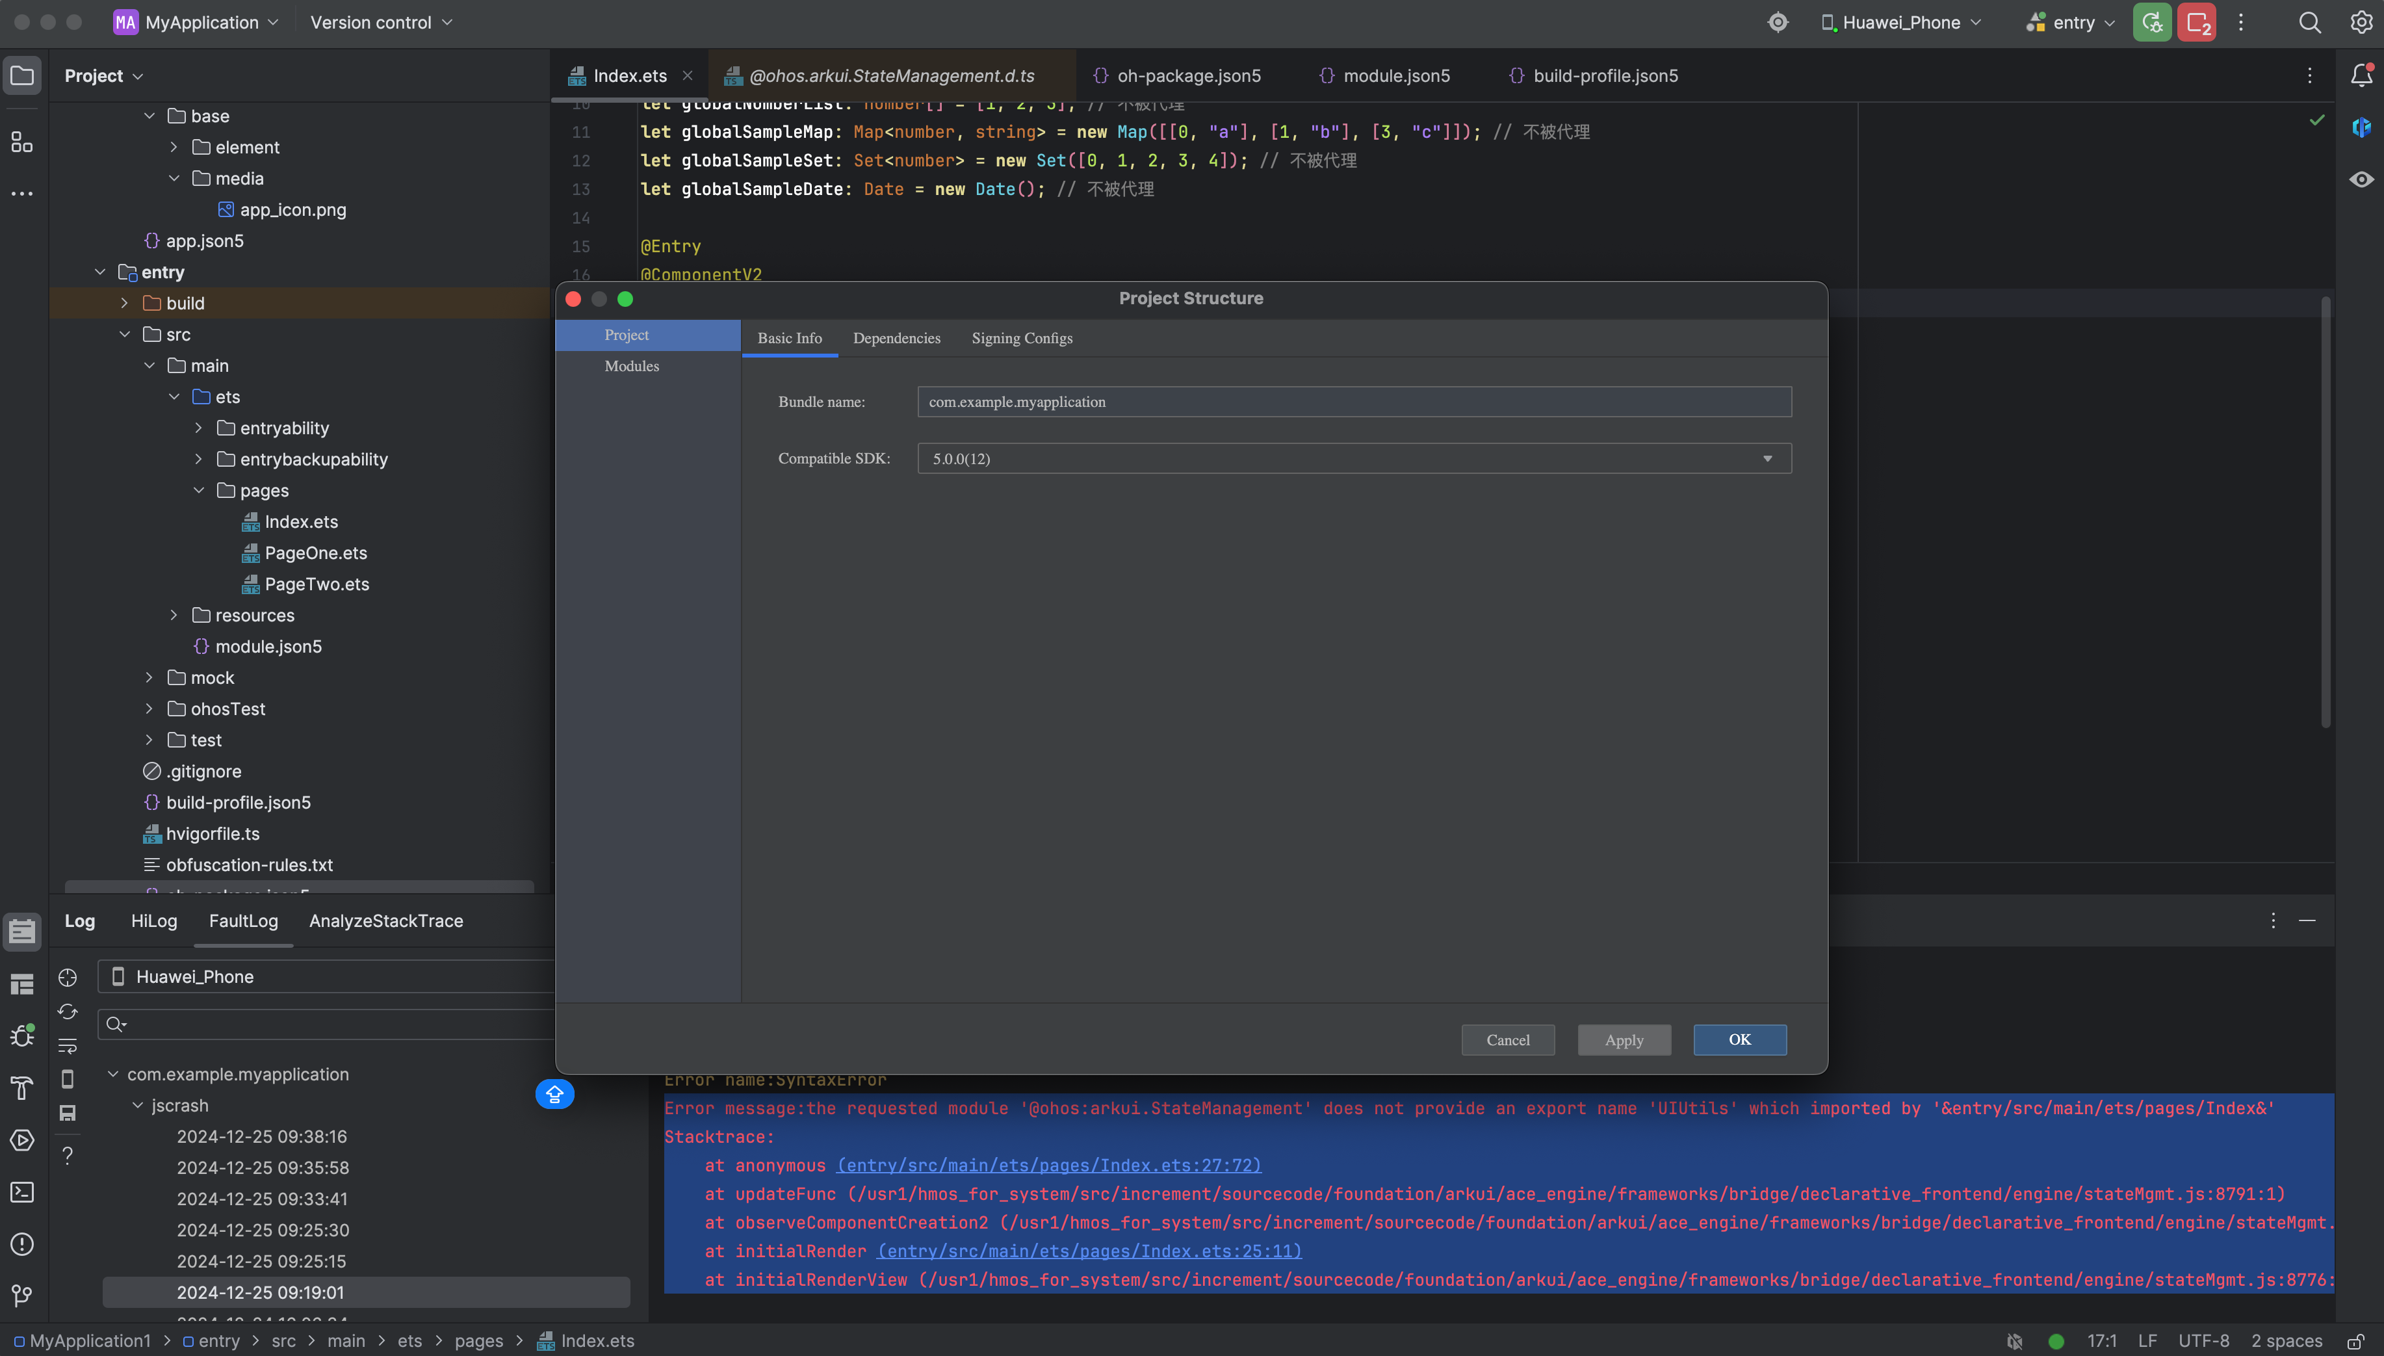2384x1356 pixels.
Task: Refresh the FaultLog list
Action: 67,1011
